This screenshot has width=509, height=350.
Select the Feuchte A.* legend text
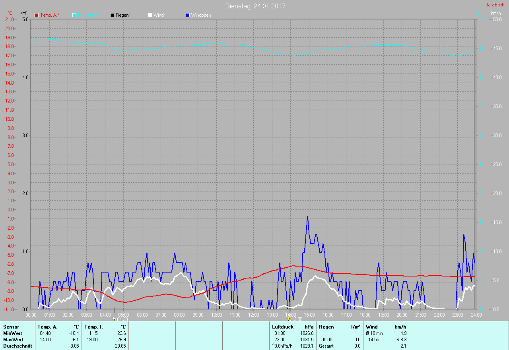pyautogui.click(x=88, y=15)
